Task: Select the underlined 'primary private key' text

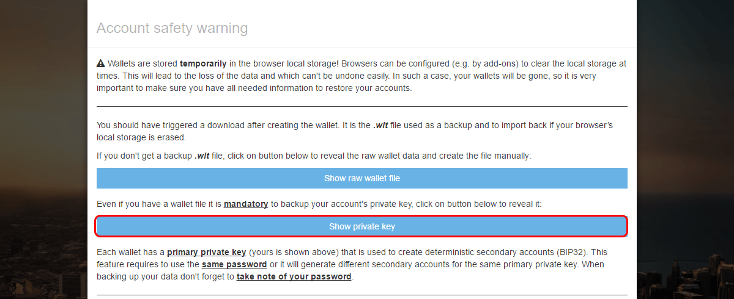Action: 206,252
